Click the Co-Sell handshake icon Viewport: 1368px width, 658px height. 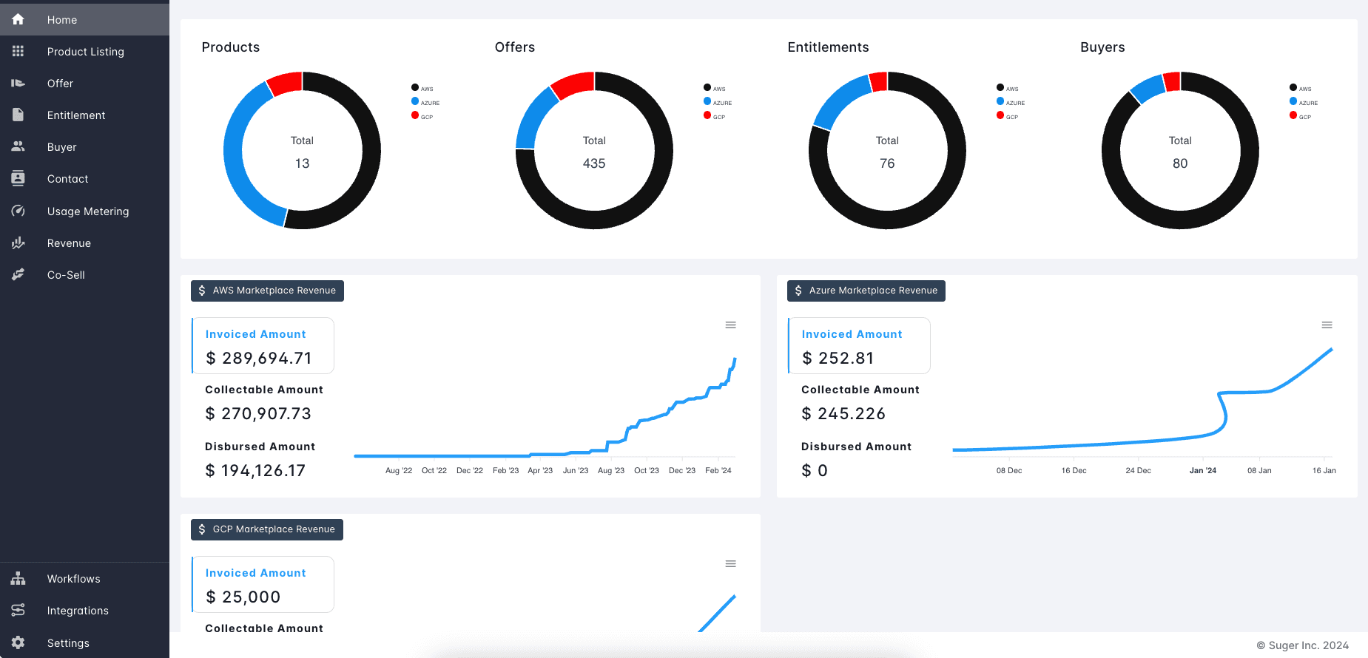click(18, 274)
